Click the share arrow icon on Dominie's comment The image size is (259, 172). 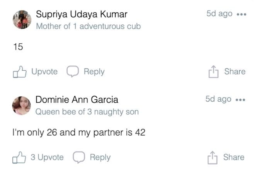(x=213, y=158)
